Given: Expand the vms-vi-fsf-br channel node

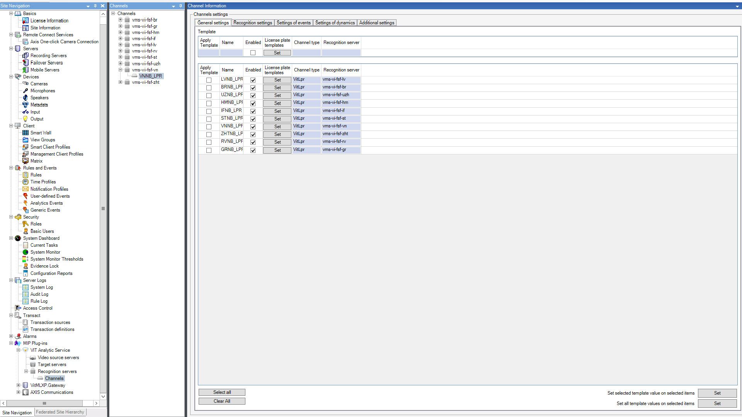Looking at the screenshot, I should tap(120, 20).
